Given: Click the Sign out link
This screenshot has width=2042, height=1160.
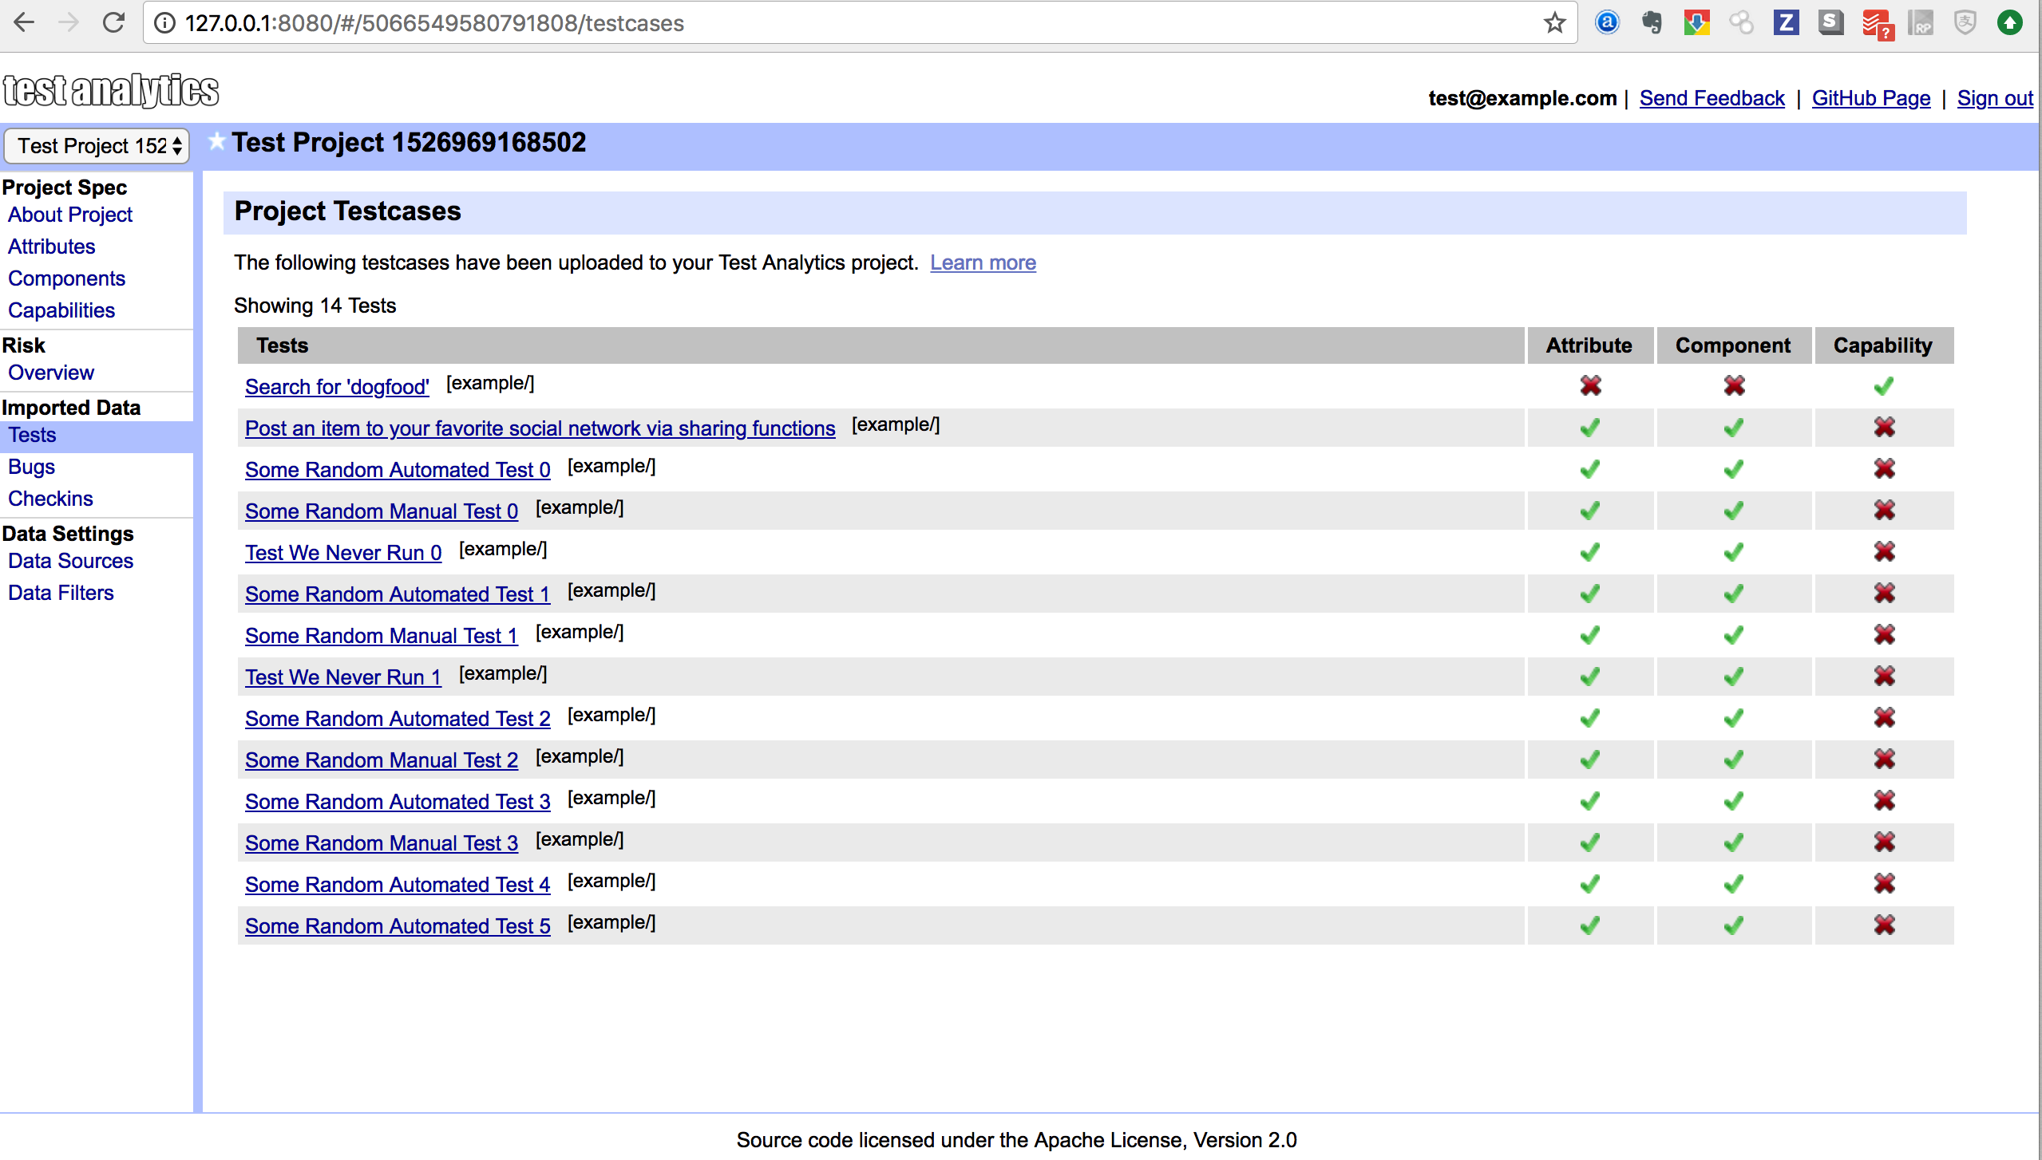Looking at the screenshot, I should (x=1994, y=98).
